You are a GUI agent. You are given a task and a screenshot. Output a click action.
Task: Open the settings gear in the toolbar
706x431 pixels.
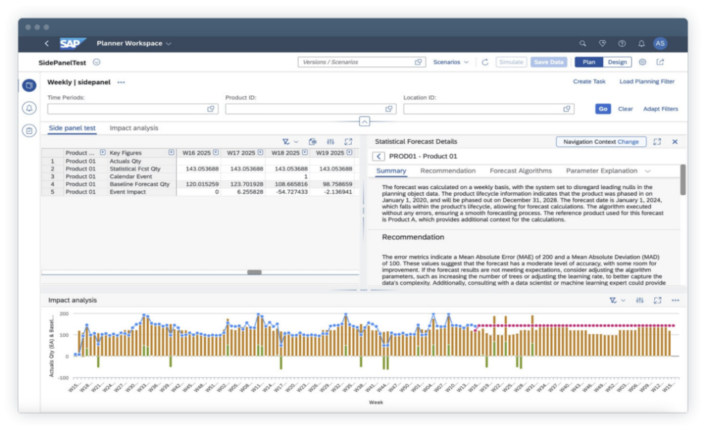click(643, 62)
